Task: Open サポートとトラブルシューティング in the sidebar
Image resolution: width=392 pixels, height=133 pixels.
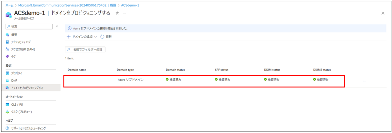Action: (28, 128)
